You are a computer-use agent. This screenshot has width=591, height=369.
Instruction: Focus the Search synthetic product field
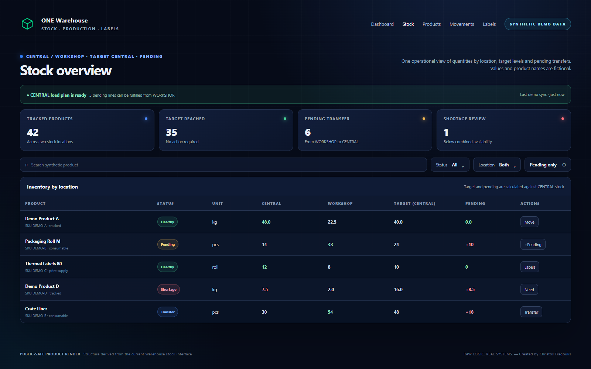coord(223,165)
